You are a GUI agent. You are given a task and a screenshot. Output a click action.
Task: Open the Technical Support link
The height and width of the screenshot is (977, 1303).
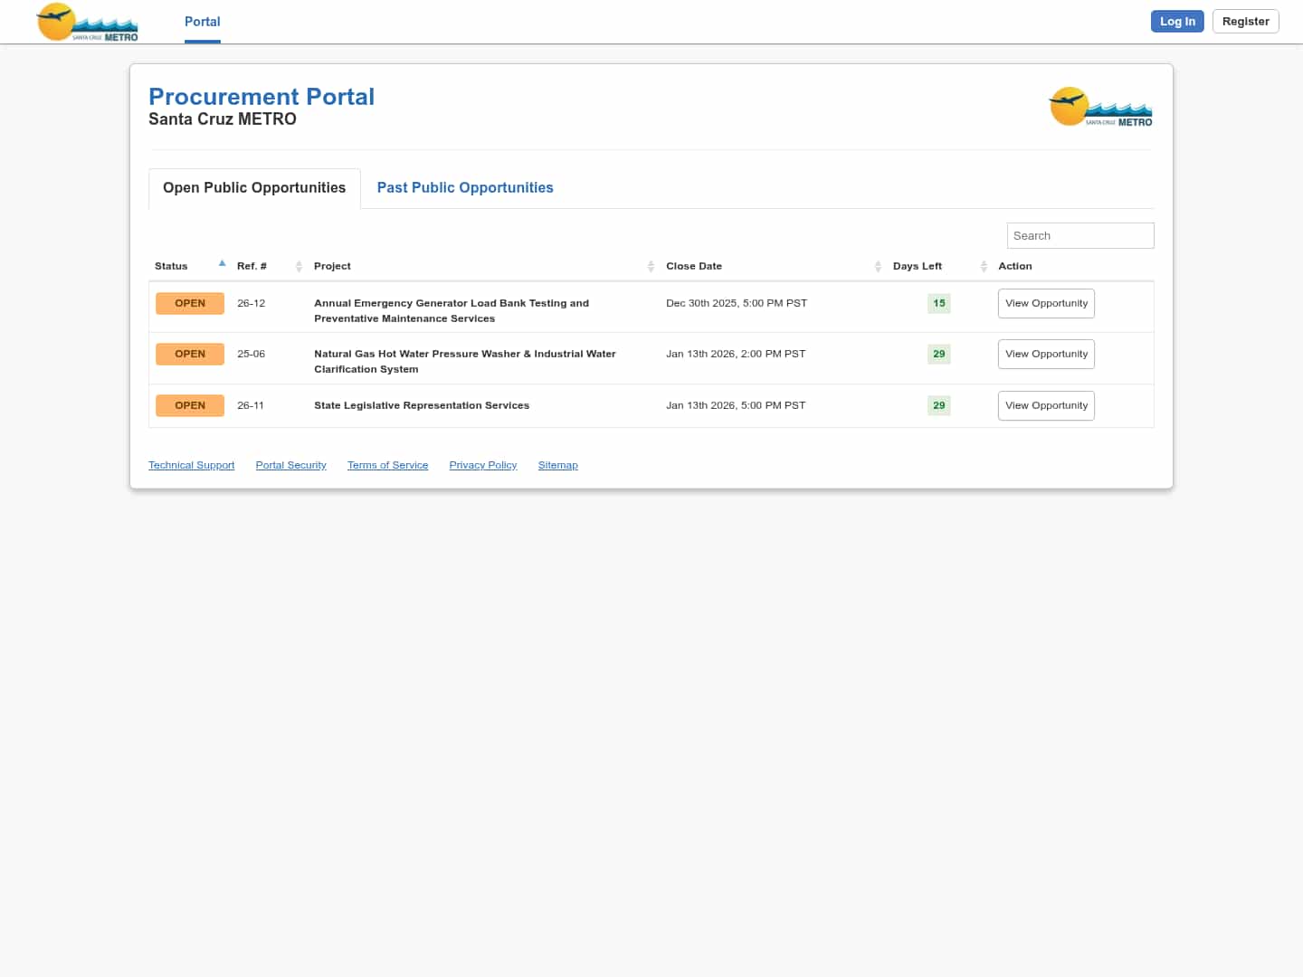pos(191,465)
